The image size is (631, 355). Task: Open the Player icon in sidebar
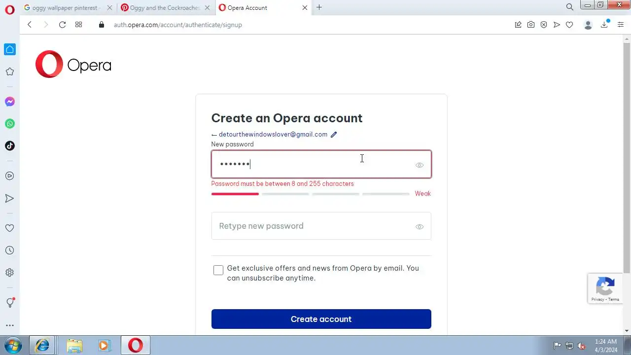9,176
